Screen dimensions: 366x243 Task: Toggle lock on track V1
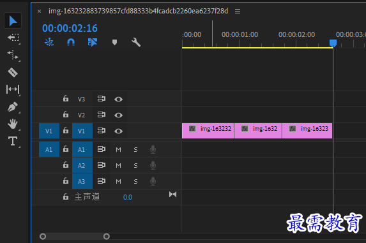coord(66,131)
